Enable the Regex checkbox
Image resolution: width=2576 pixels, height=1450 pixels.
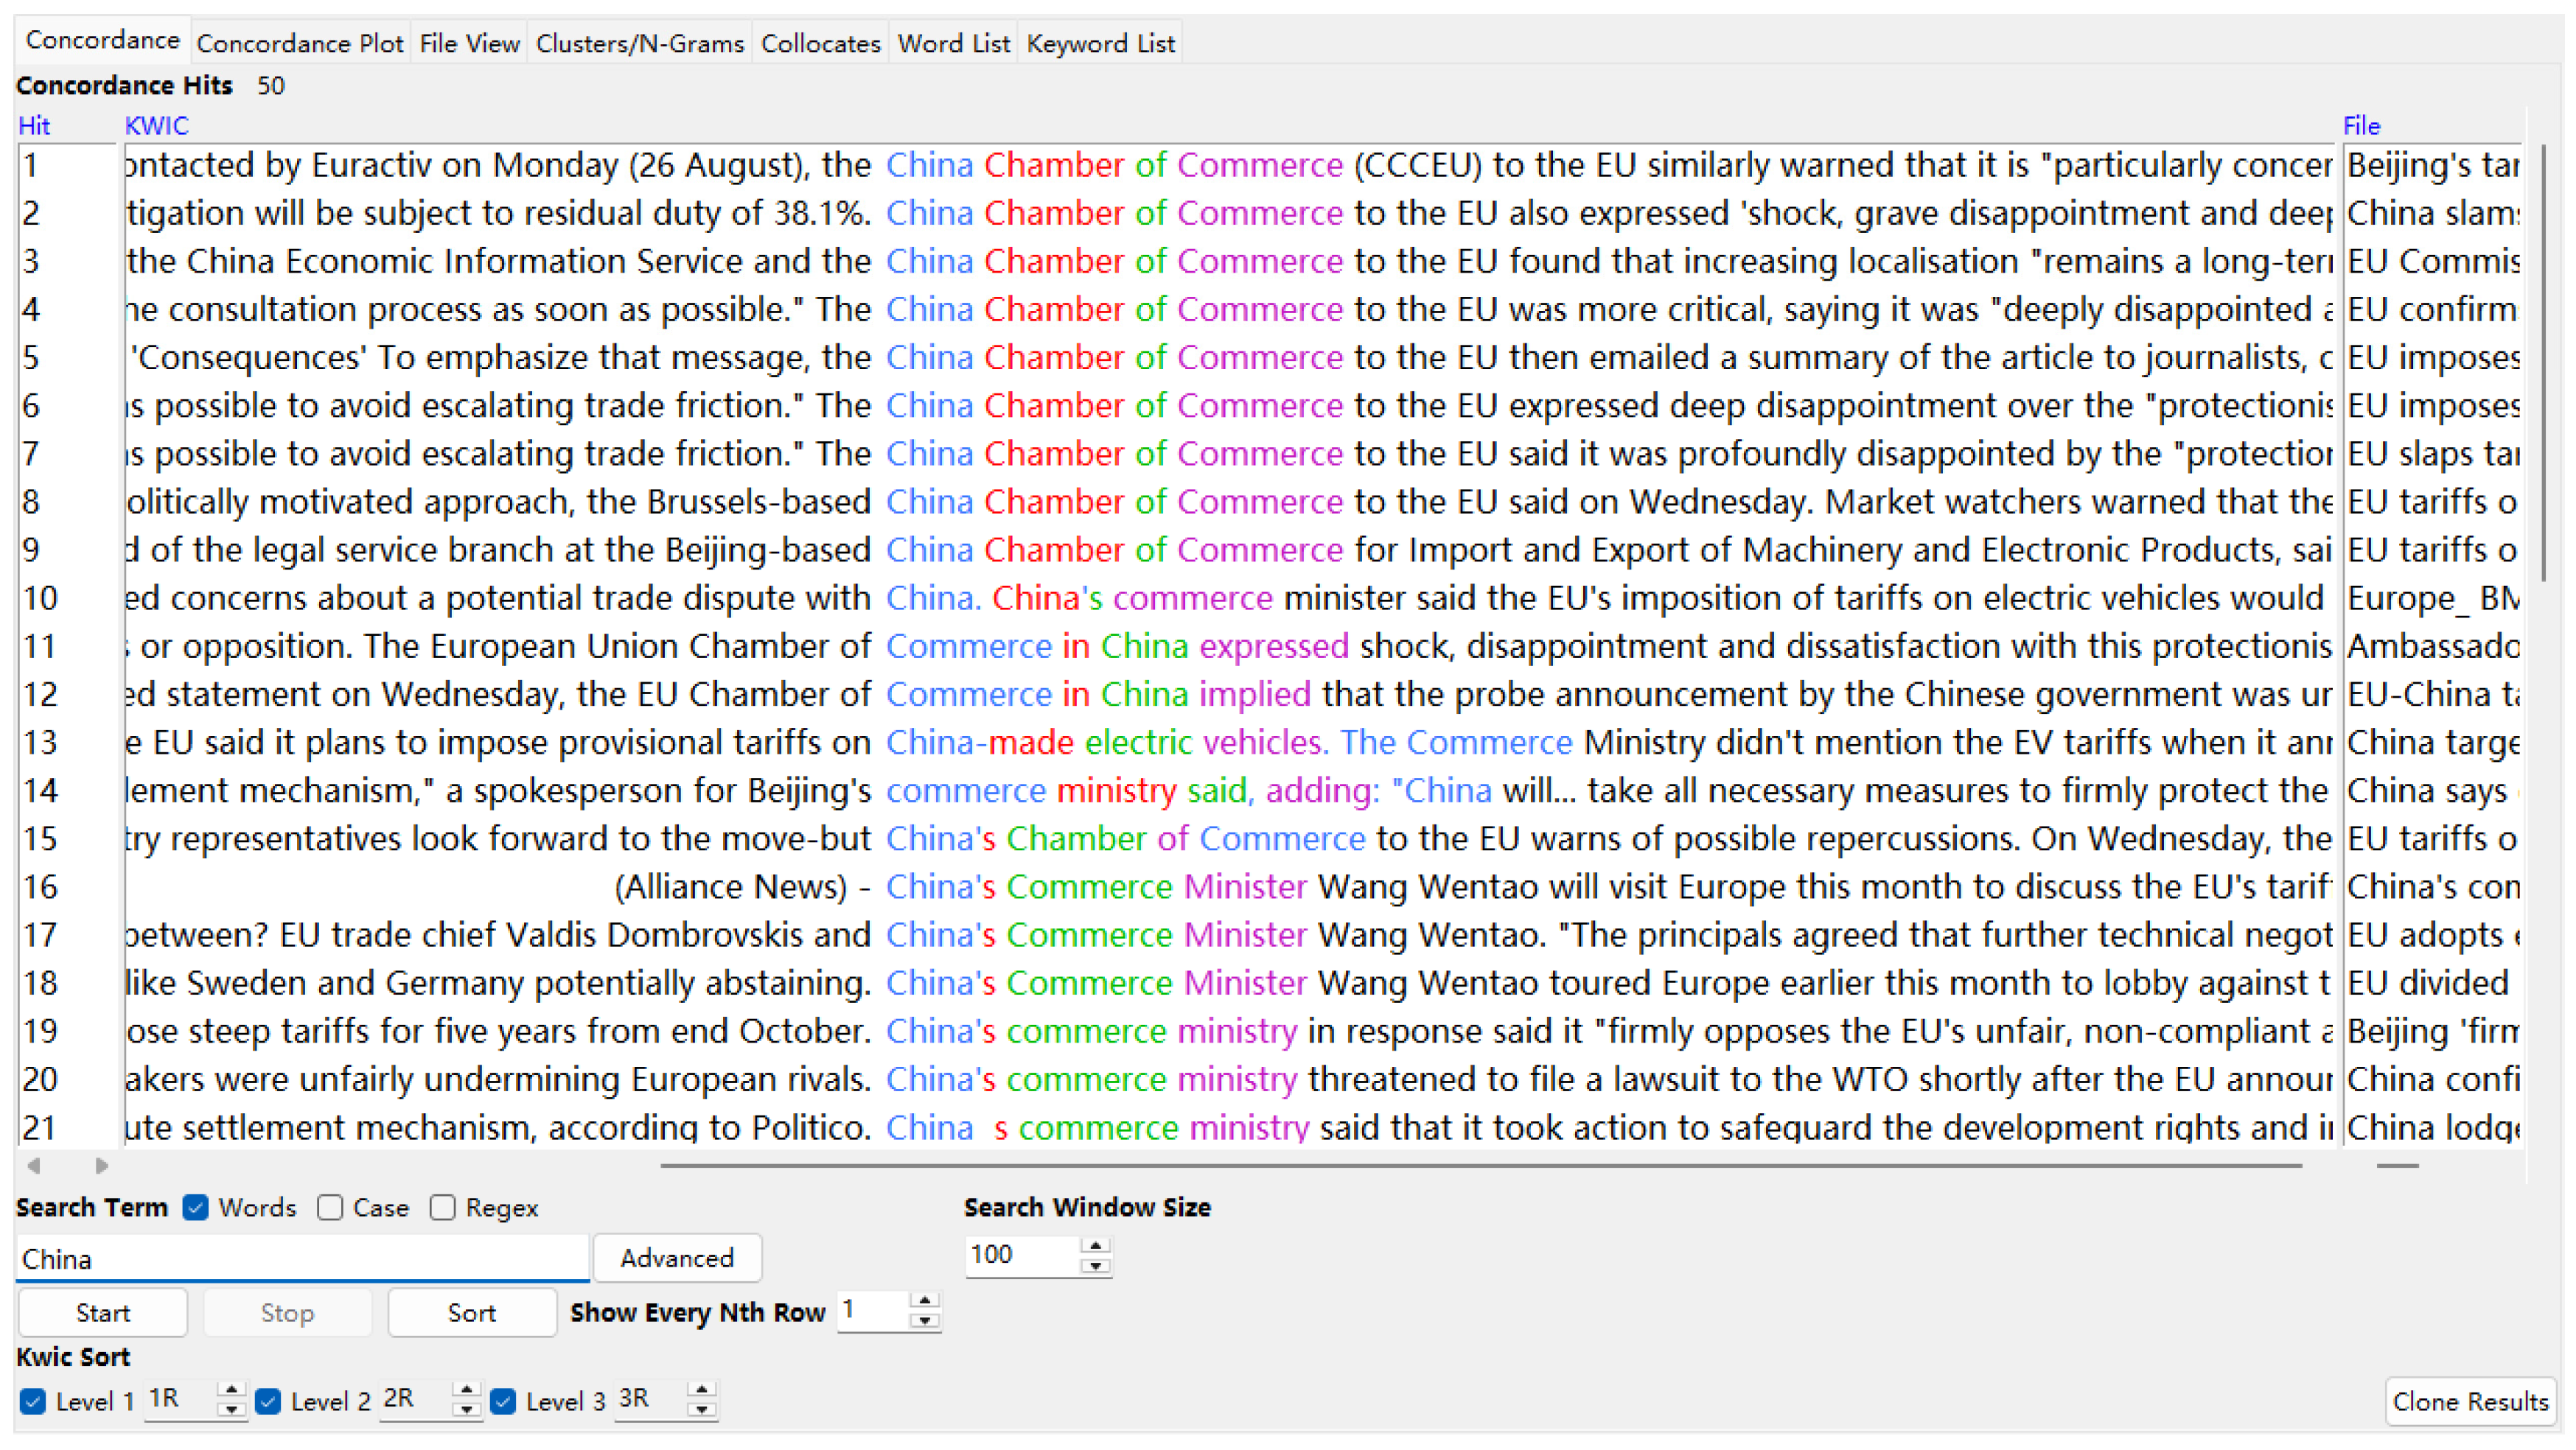tap(443, 1208)
